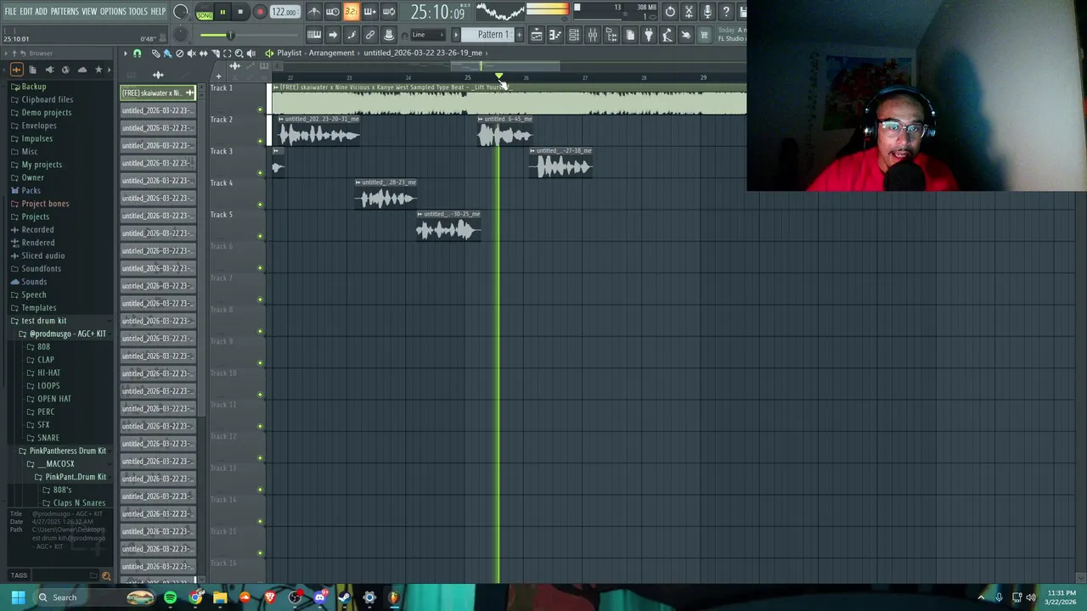
Task: Toggle Song/Pattern mode button
Action: tap(205, 13)
